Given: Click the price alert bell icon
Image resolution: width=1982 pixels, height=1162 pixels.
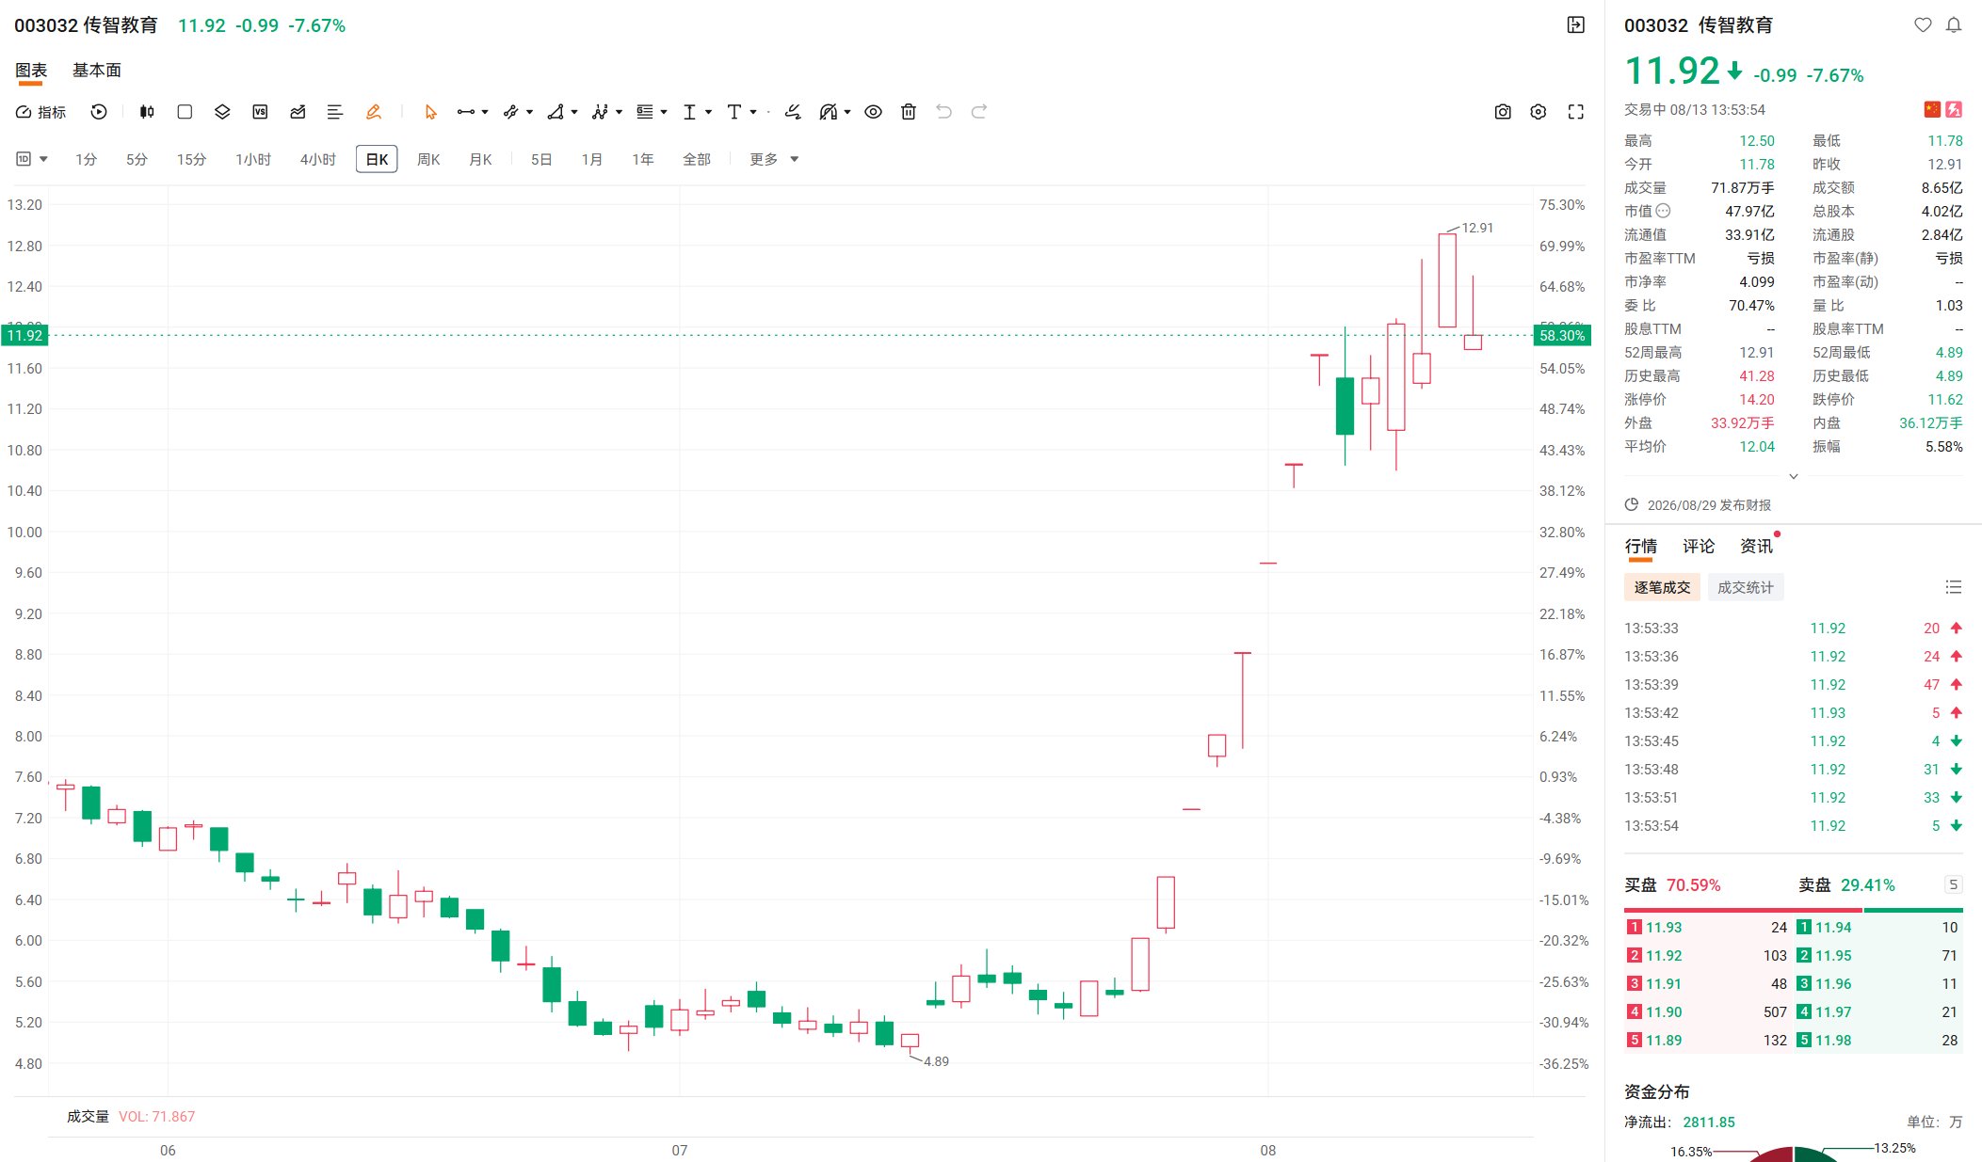Looking at the screenshot, I should coord(1954,25).
